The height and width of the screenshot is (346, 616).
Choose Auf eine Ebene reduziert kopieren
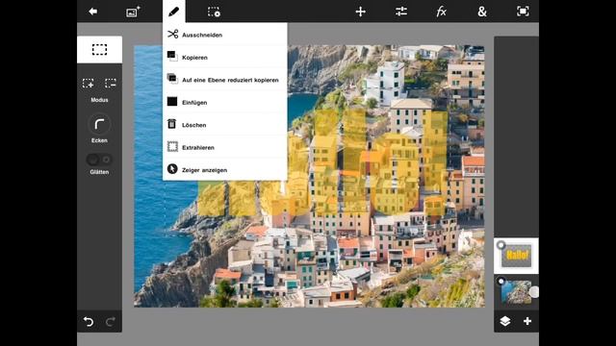224,80
